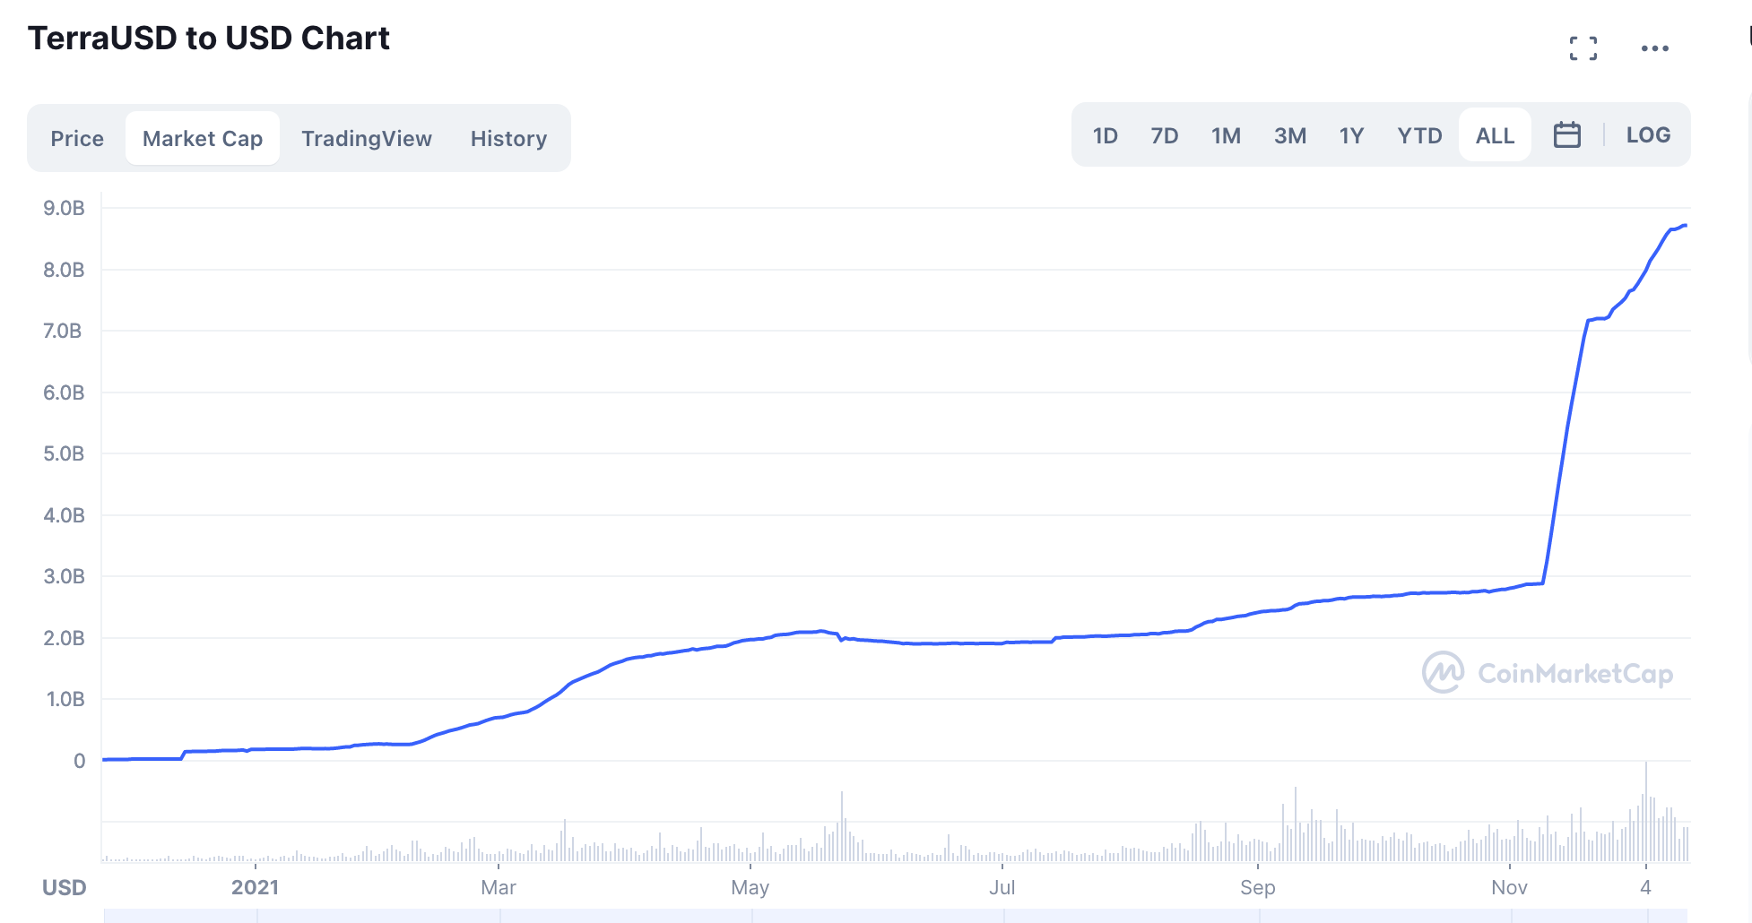Open the three-dot more options menu
This screenshot has height=923, width=1752.
[x=1655, y=48]
